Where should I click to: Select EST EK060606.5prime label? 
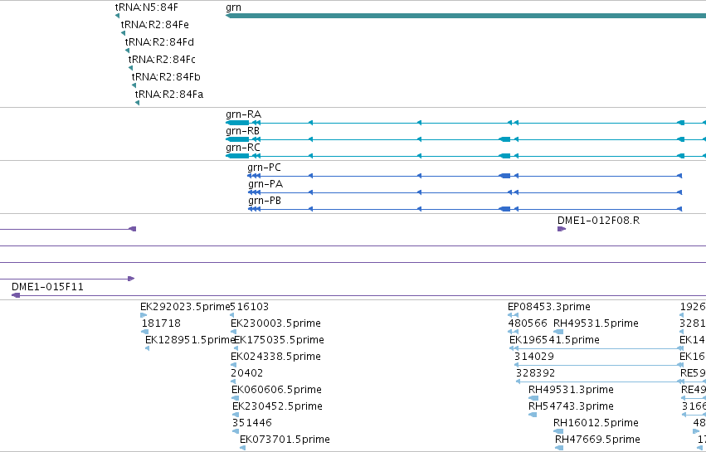pyautogui.click(x=276, y=390)
